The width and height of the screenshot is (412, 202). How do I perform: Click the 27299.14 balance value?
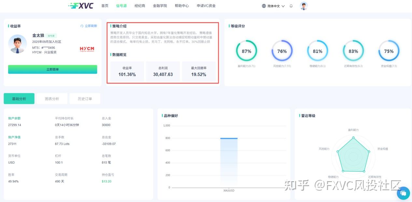(x=15, y=125)
